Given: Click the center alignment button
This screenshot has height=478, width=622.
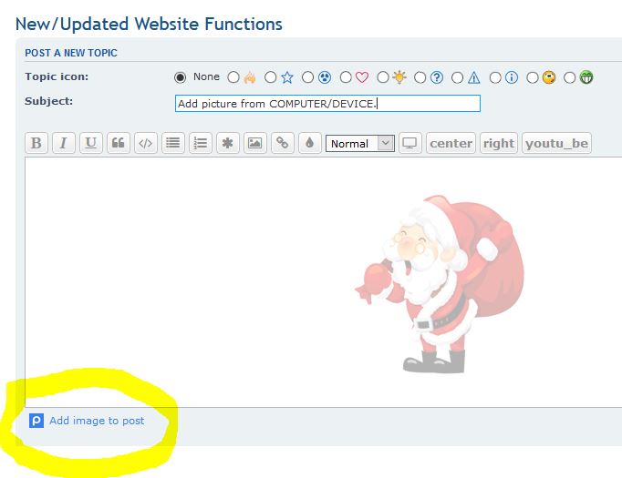Looking at the screenshot, I should 451,143.
